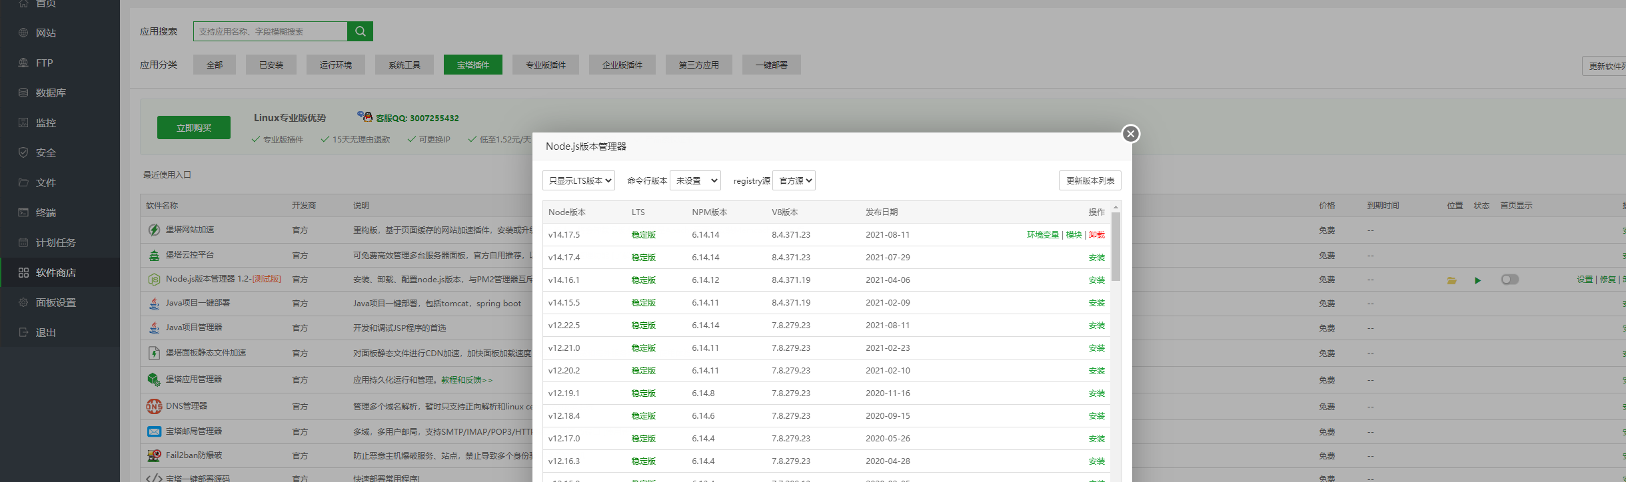Switch to 第三方应用 category tab

(x=698, y=65)
